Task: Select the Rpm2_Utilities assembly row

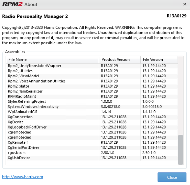Action: click(x=92, y=71)
